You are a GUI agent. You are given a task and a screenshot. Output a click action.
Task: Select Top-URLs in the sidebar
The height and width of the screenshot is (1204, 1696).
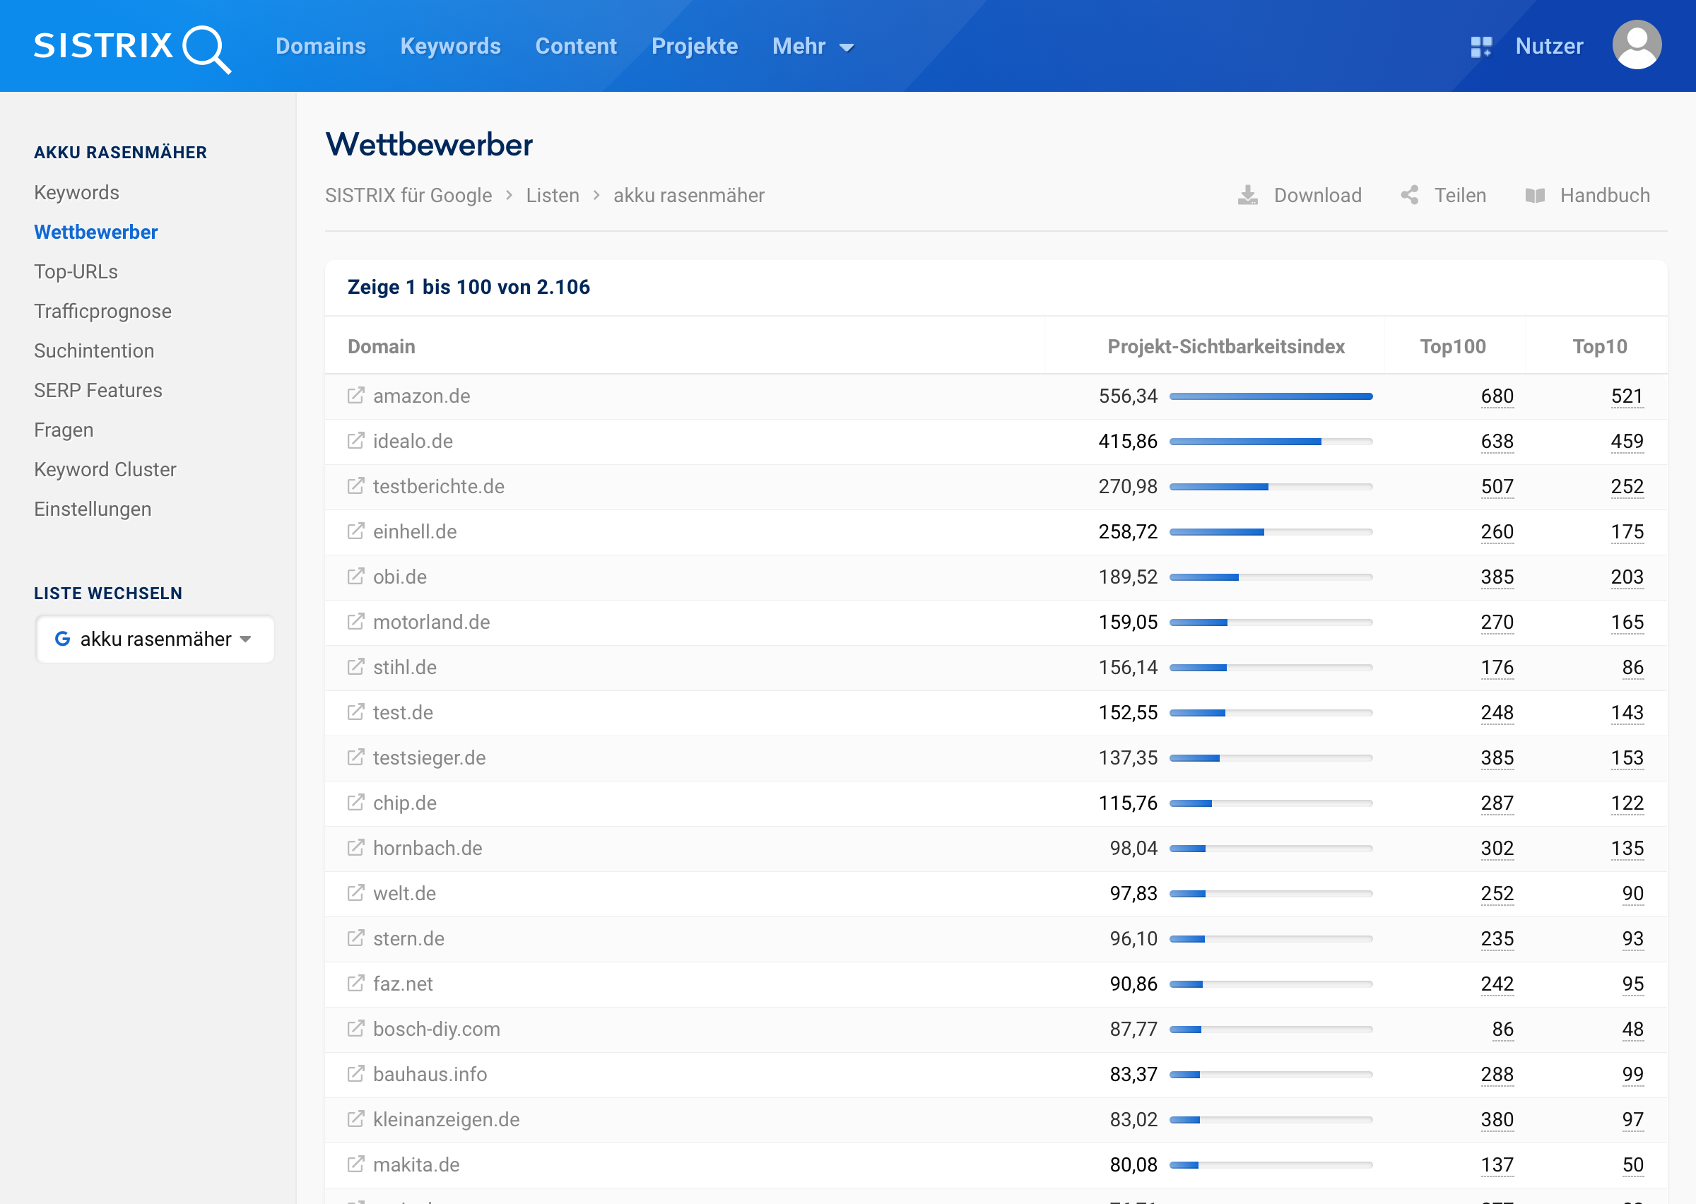pos(76,272)
